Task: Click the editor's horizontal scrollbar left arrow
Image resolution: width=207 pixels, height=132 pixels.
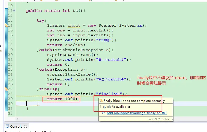Action: pyautogui.click(x=18, y=119)
